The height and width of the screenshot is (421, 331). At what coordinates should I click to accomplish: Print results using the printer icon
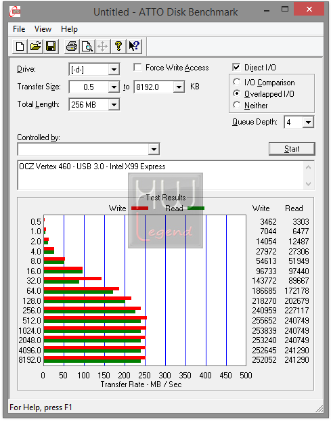72,46
